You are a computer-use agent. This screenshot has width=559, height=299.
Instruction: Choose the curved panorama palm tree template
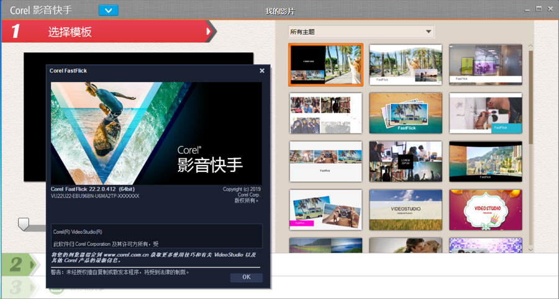coord(406,65)
